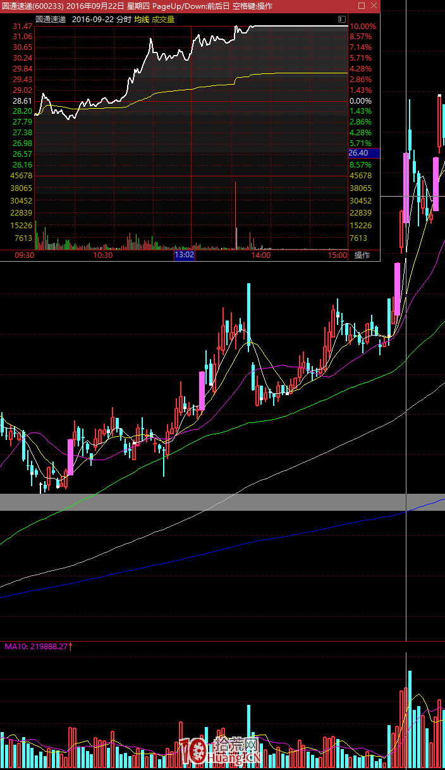The height and width of the screenshot is (770, 445).
Task: Click the 09:30 opening time label
Action: [24, 255]
